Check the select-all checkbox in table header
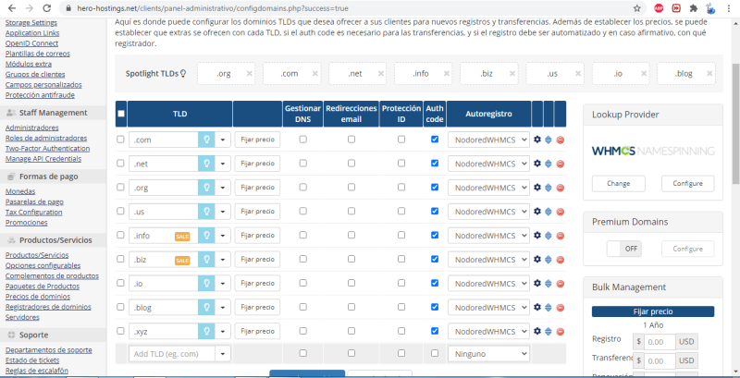 pyautogui.click(x=121, y=113)
